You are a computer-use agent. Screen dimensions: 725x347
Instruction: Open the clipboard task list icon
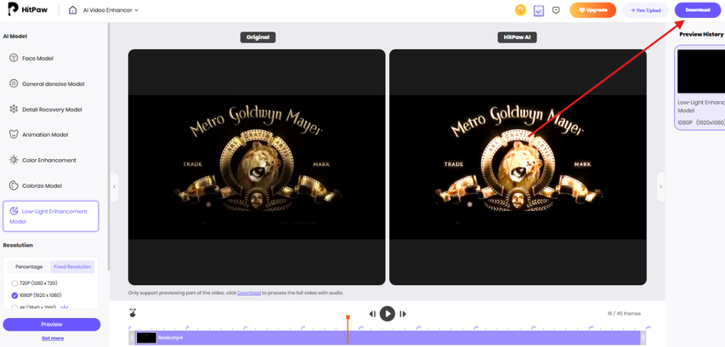(539, 10)
